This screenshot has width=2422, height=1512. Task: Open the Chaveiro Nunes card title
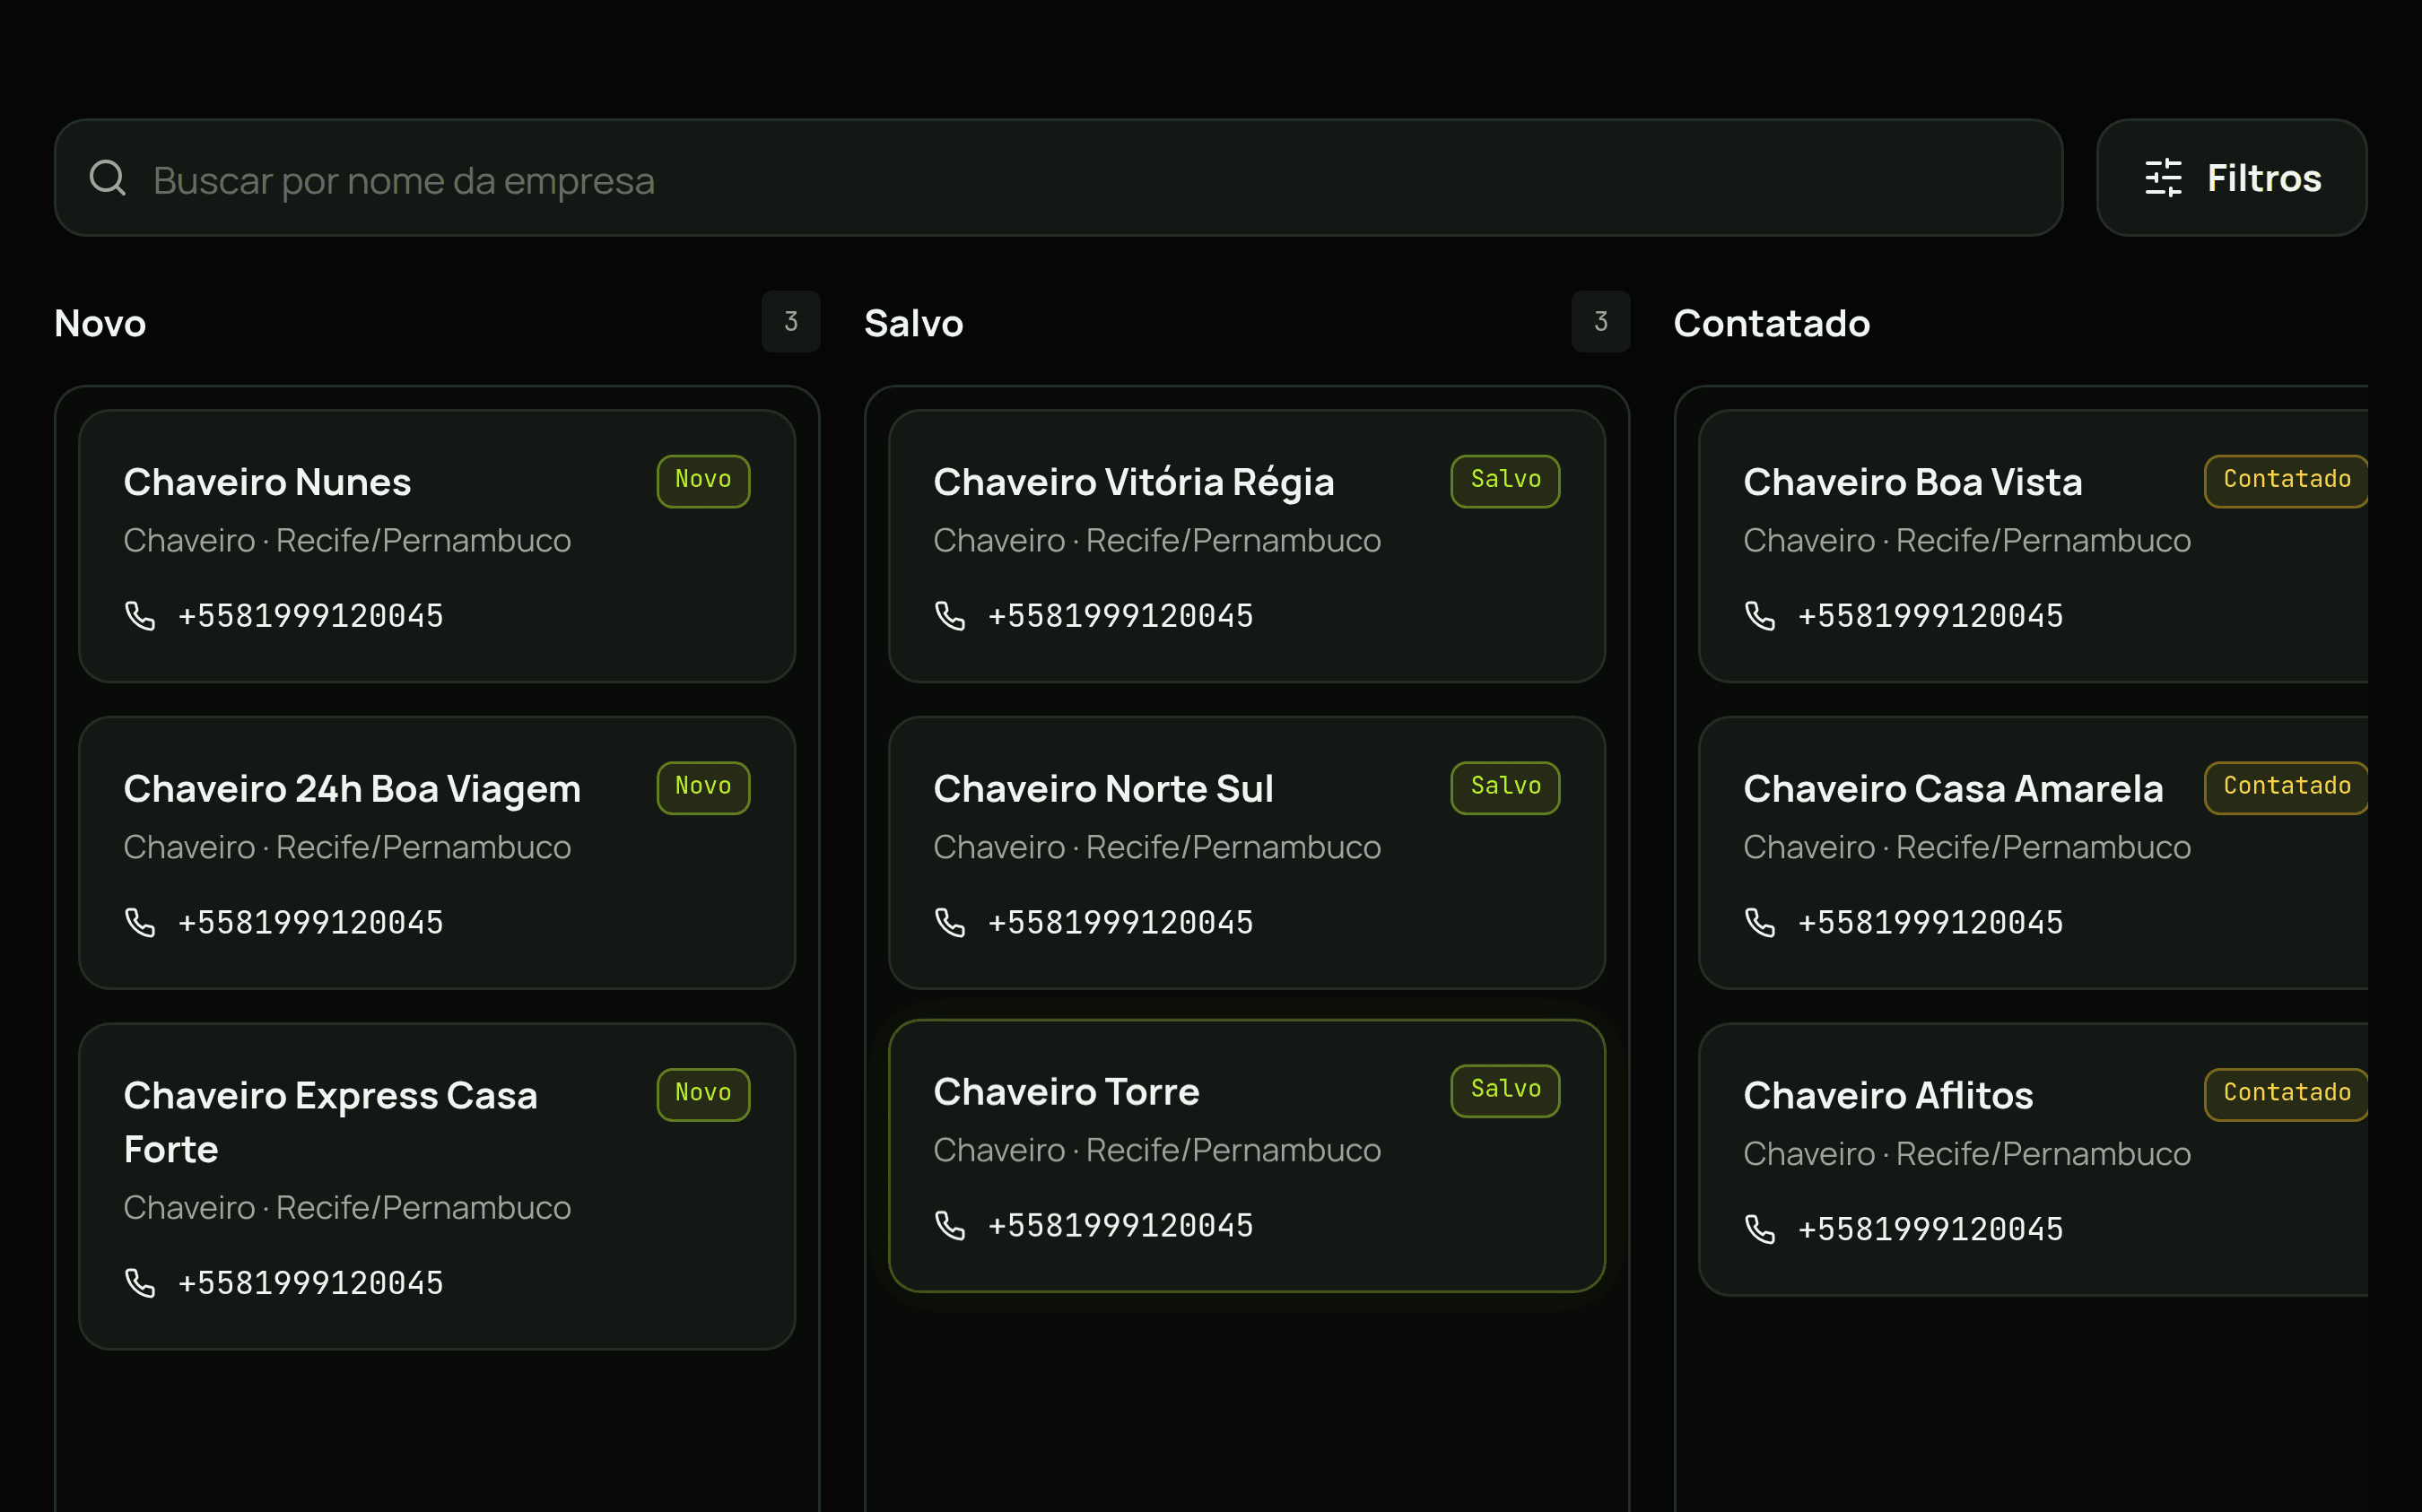click(267, 482)
